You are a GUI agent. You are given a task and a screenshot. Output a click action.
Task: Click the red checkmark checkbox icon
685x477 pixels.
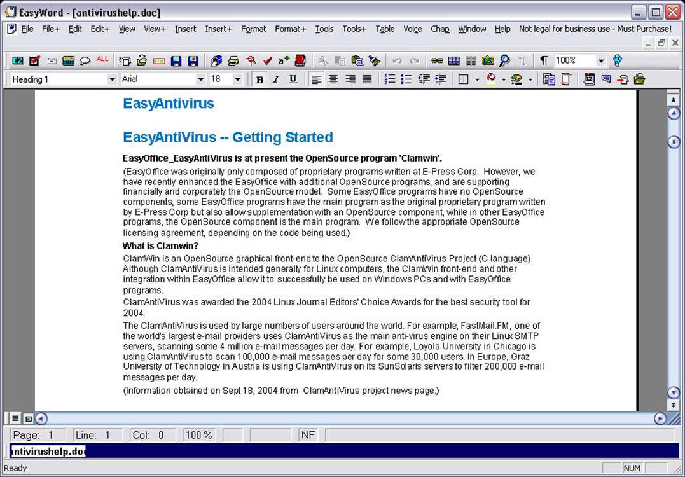(34, 60)
